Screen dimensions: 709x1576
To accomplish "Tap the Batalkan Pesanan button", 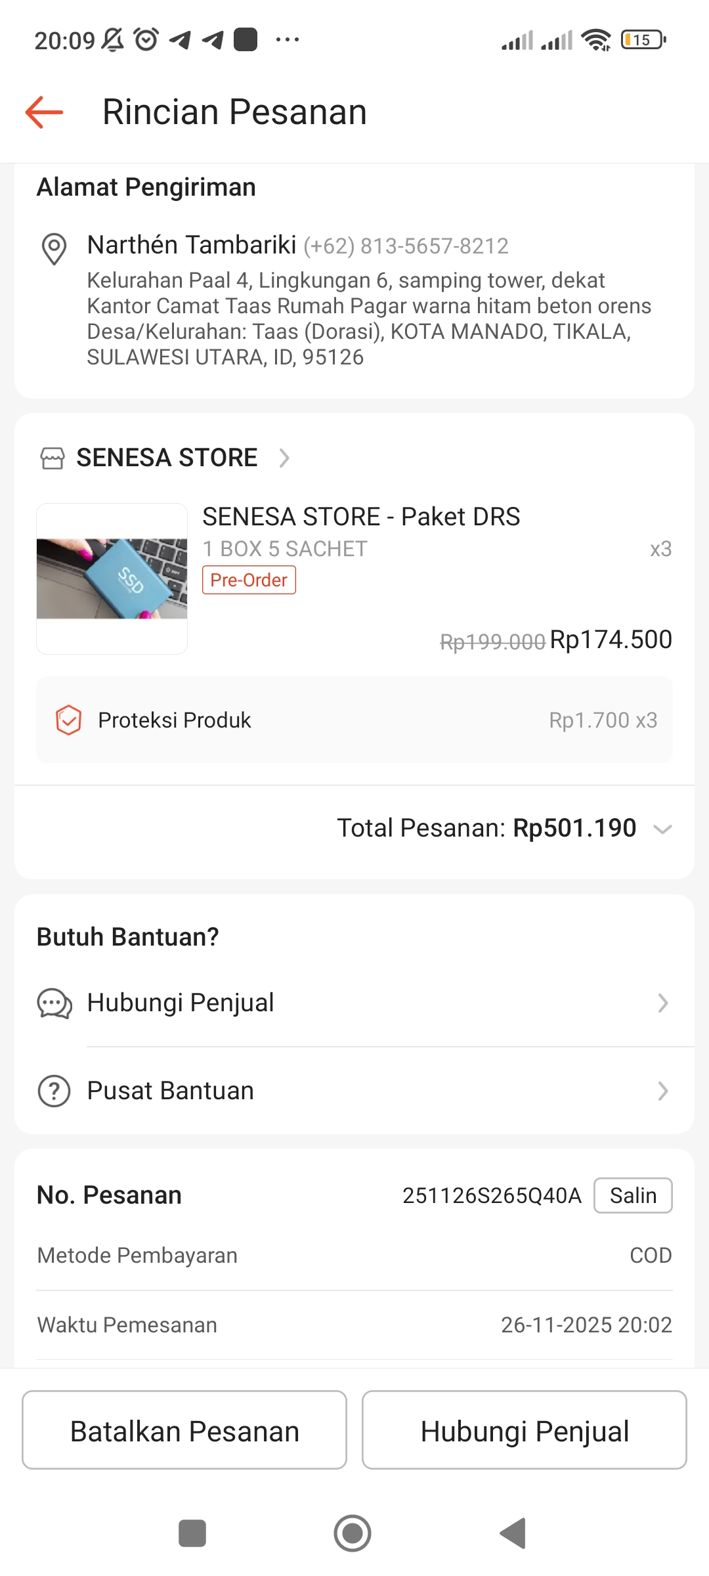I will 184,1430.
